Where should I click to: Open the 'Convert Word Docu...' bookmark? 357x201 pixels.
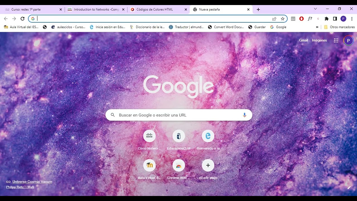pyautogui.click(x=226, y=27)
